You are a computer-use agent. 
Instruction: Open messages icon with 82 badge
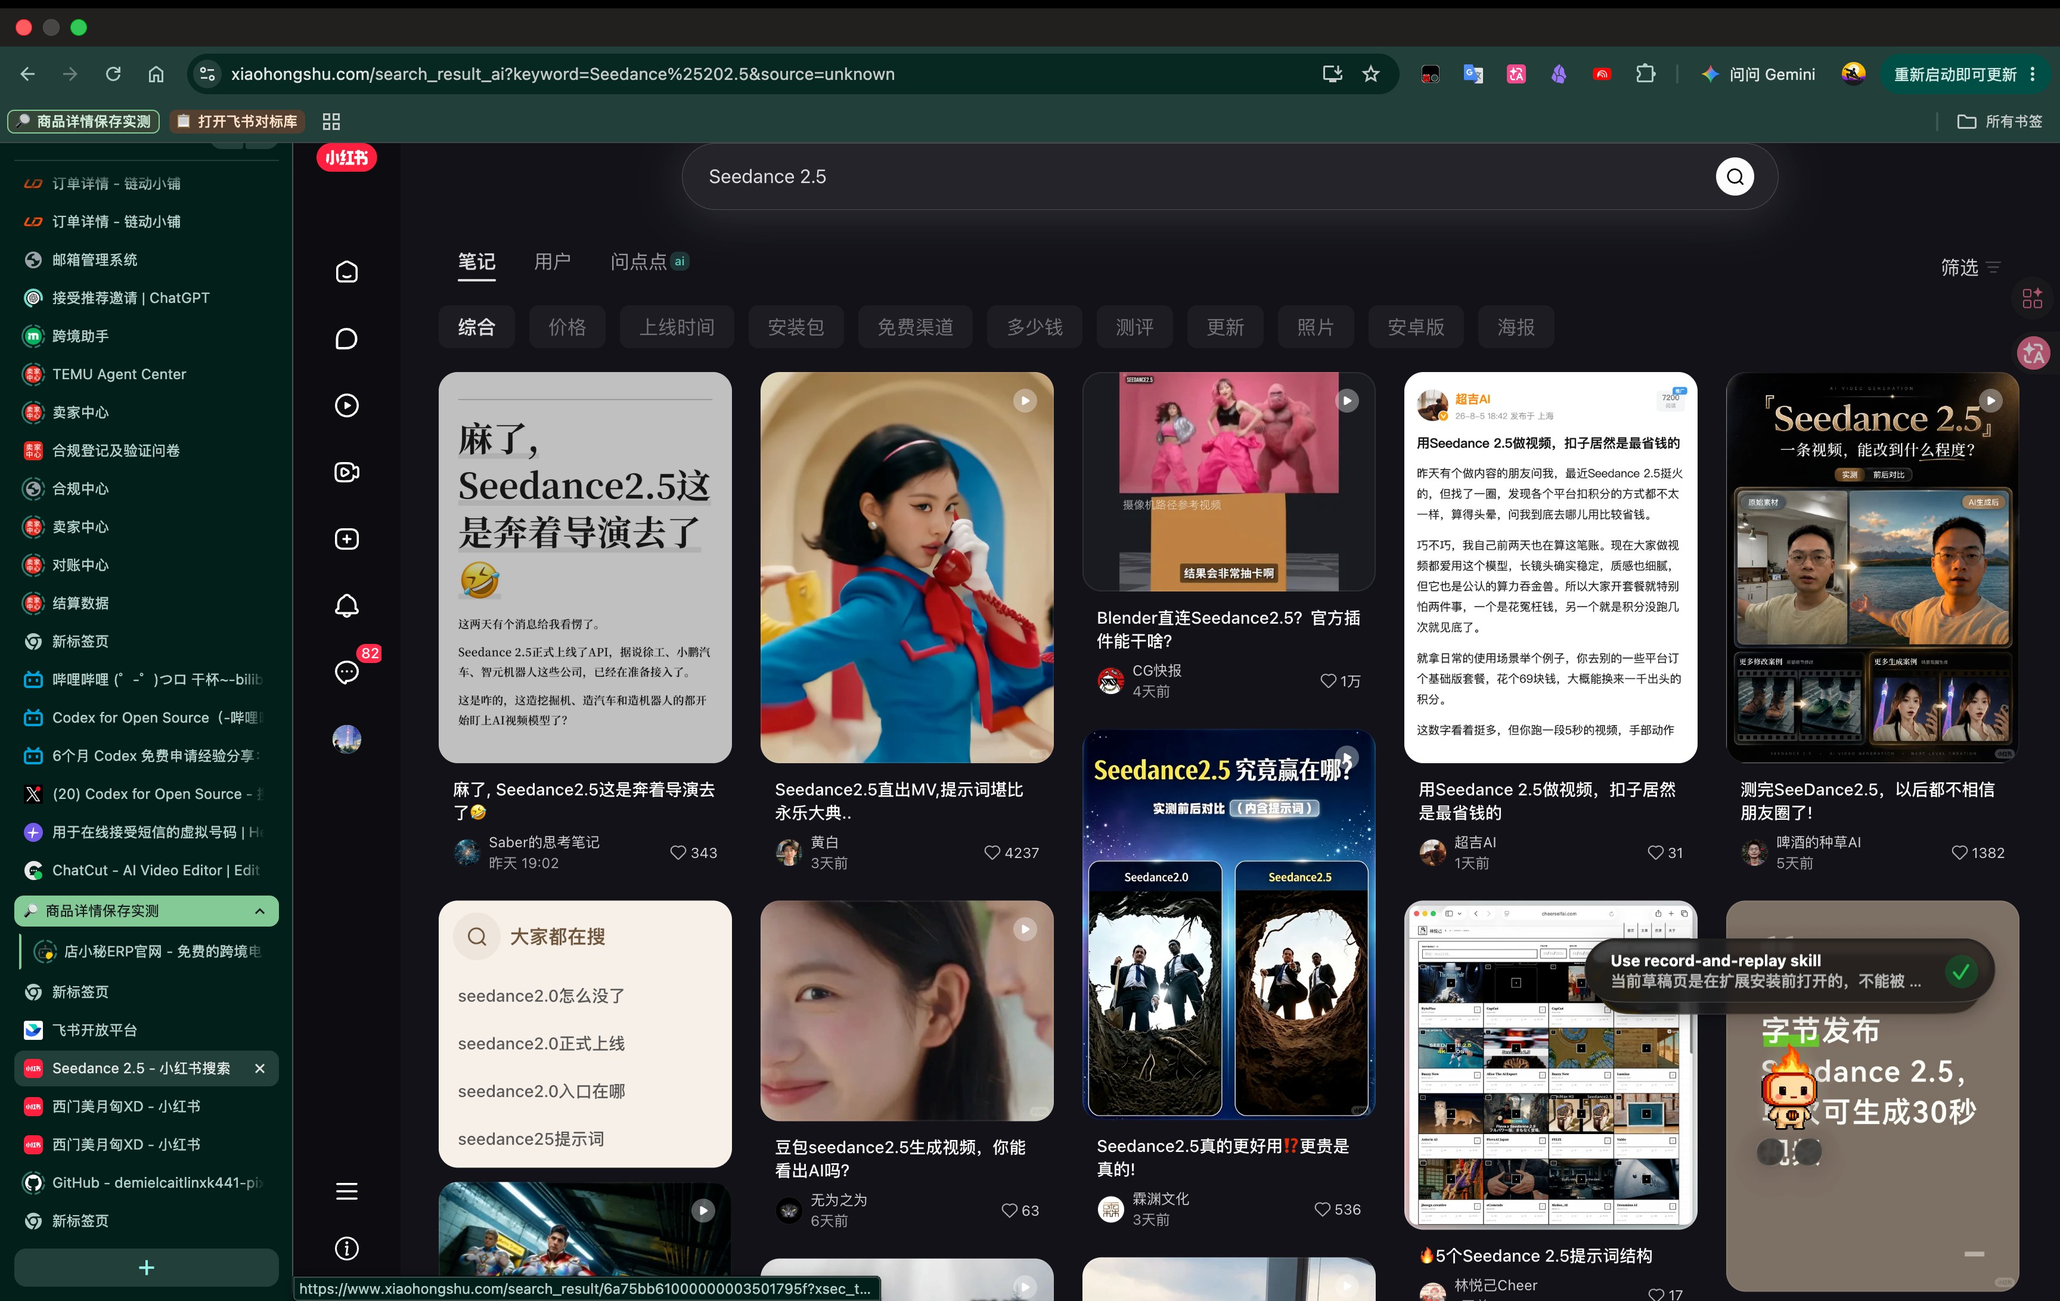[346, 673]
